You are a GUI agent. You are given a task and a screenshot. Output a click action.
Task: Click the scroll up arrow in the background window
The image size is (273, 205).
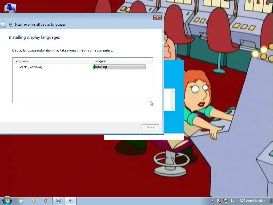tap(173, 91)
